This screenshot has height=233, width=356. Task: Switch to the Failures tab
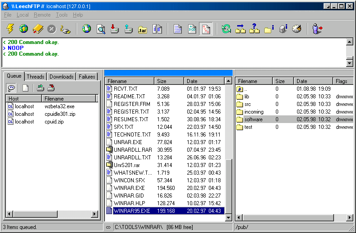point(87,77)
